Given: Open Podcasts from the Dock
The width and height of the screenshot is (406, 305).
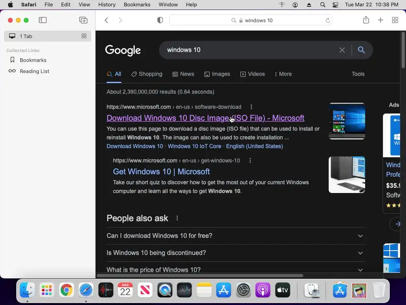Looking at the screenshot, I should pyautogui.click(x=263, y=290).
